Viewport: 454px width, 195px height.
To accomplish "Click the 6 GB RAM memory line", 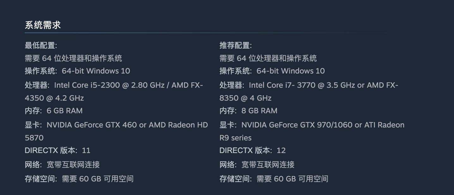I will [x=54, y=111].
